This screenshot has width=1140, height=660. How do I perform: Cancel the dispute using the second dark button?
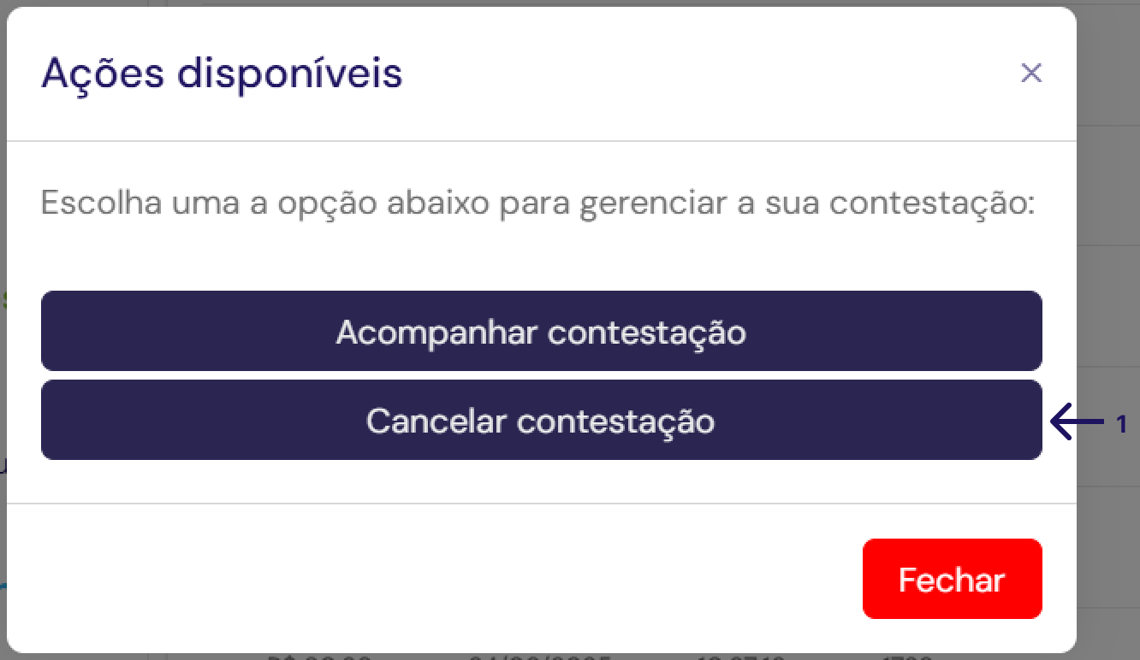tap(541, 421)
